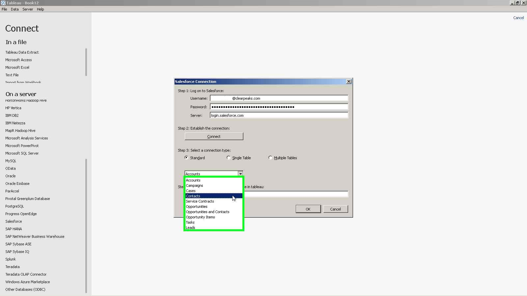
Task: Select SAP NetWeaver Business Warehouse
Action: (x=35, y=236)
